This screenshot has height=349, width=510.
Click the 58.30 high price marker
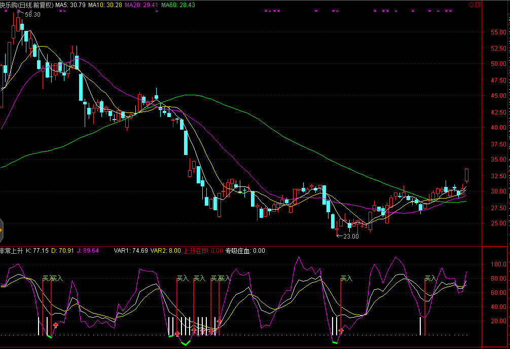pos(32,15)
